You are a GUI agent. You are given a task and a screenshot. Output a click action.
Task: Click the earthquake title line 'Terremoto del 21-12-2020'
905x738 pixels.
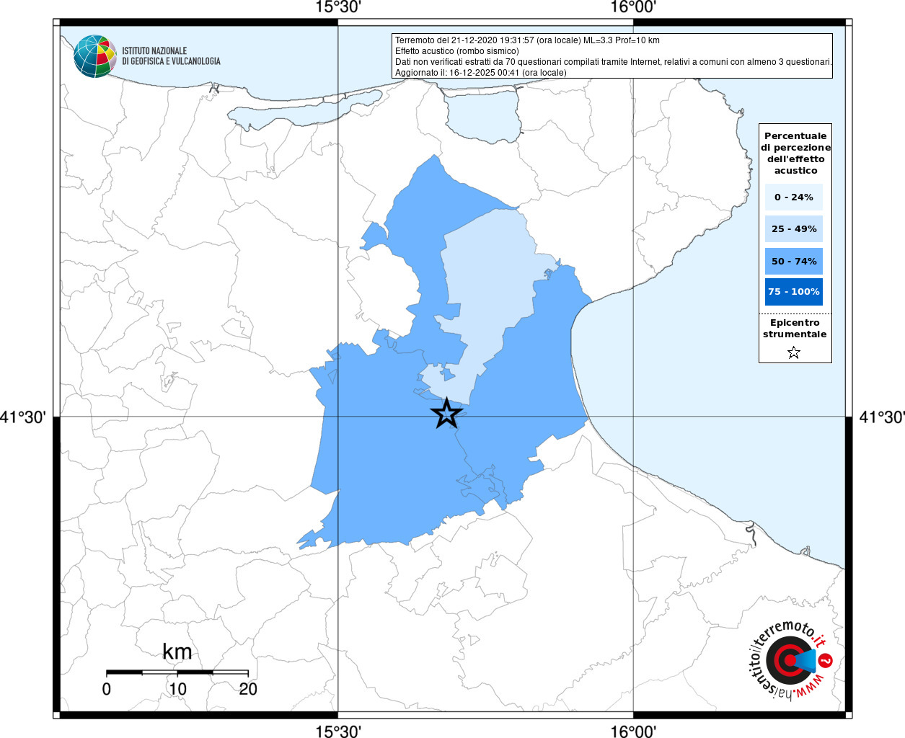527,40
